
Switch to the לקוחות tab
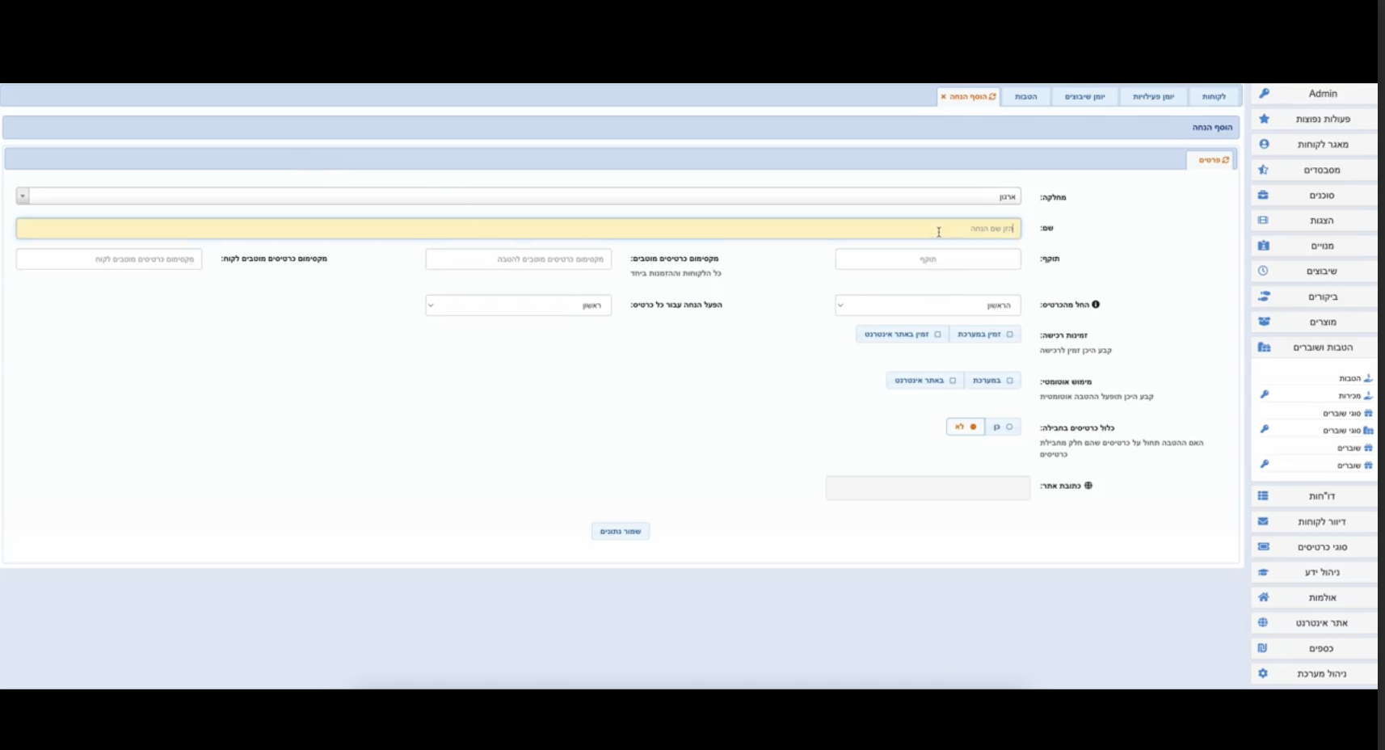[x=1214, y=97]
